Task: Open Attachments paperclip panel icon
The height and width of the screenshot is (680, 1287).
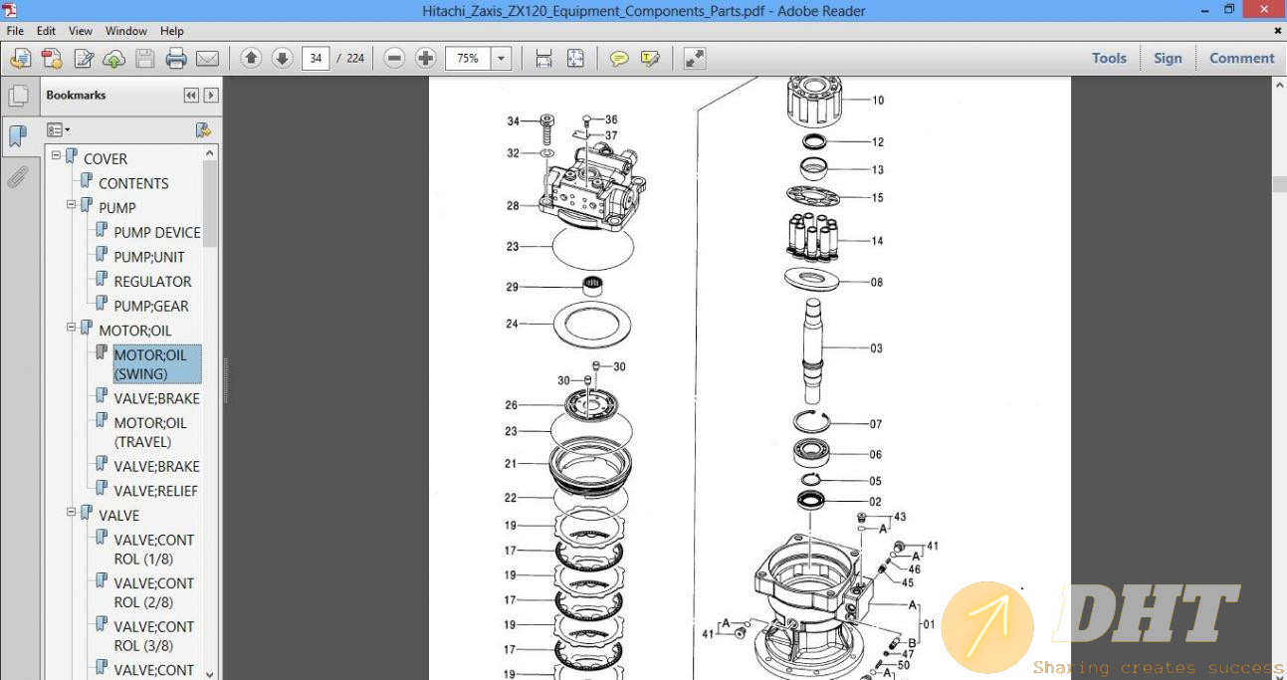Action: [18, 177]
